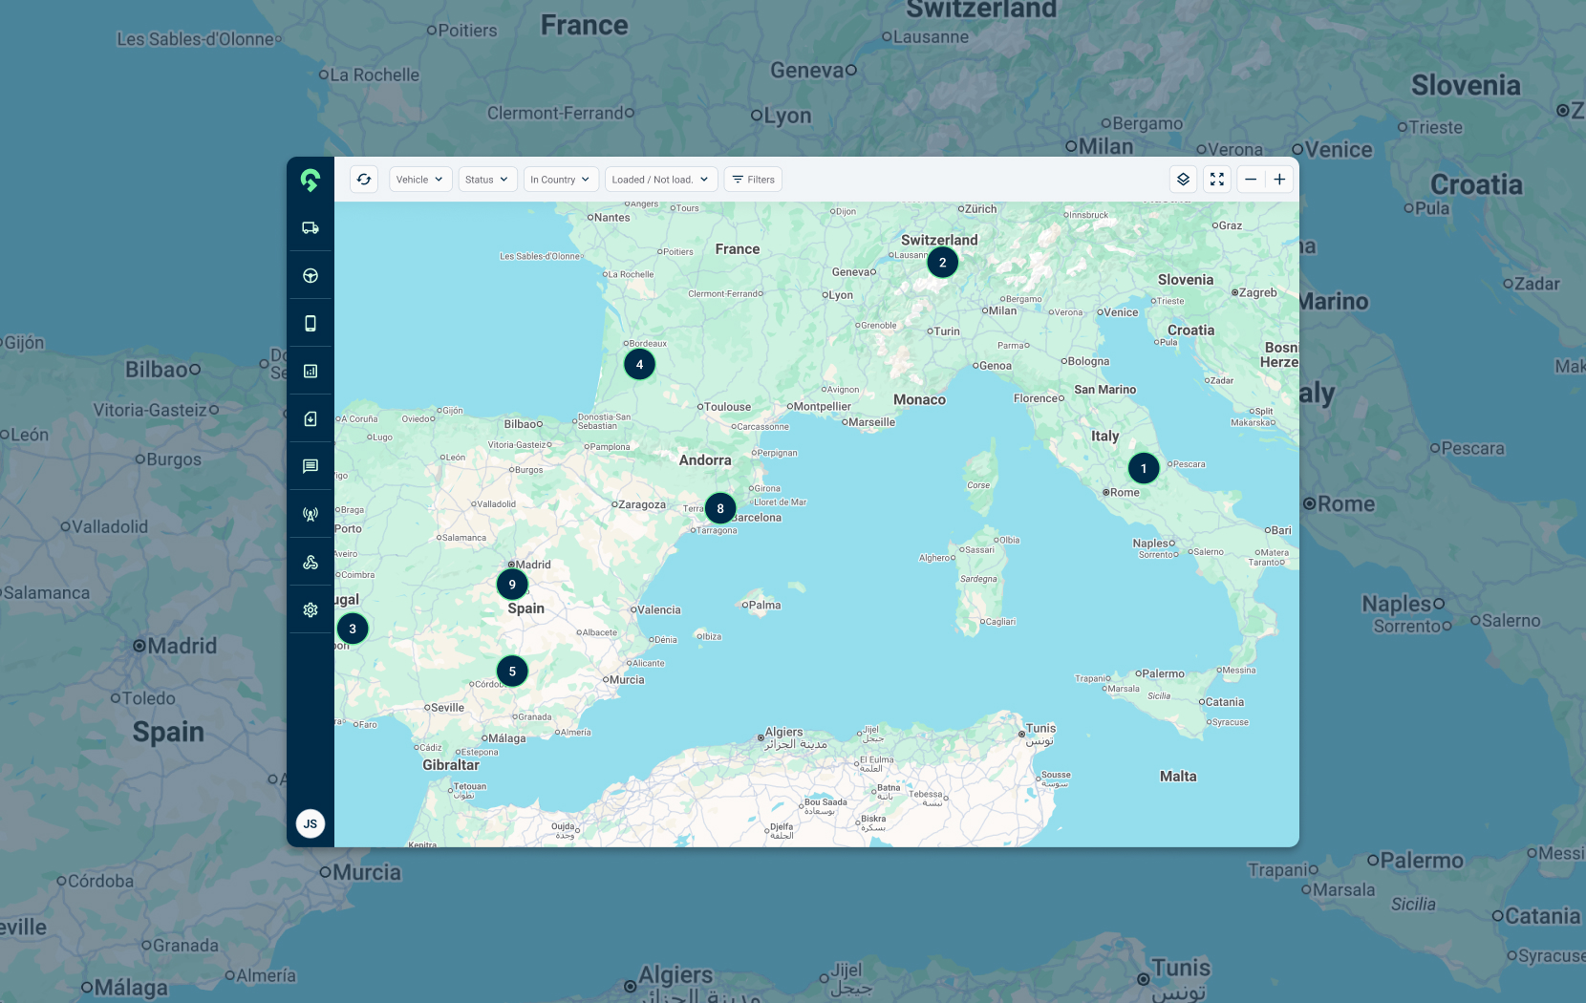Open the antenna signal sidebar icon

point(311,515)
